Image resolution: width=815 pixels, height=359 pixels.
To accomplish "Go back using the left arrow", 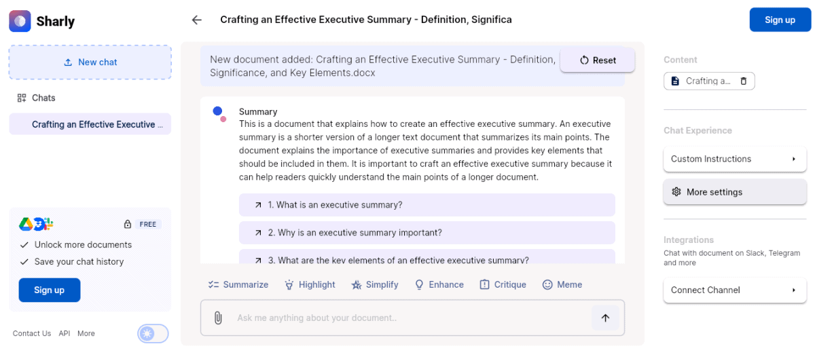I will pyautogui.click(x=197, y=20).
